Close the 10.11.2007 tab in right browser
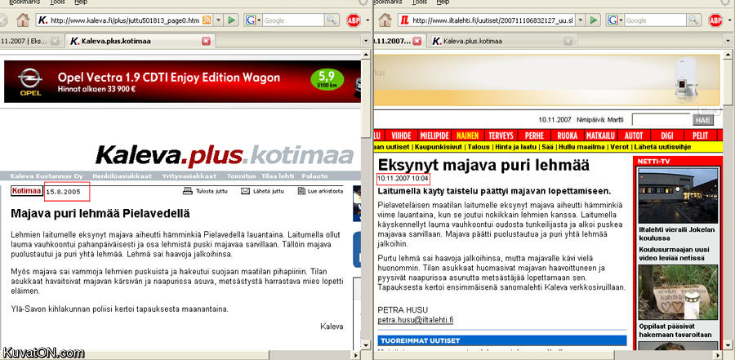 (x=416, y=42)
